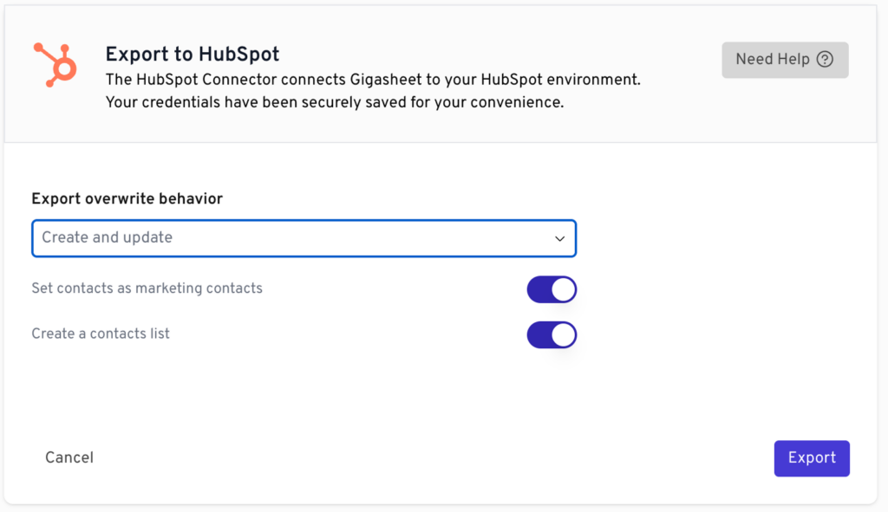Viewport: 888px width, 512px height.
Task: Click the 'Set contacts as marketing contacts' label
Action: click(x=147, y=288)
